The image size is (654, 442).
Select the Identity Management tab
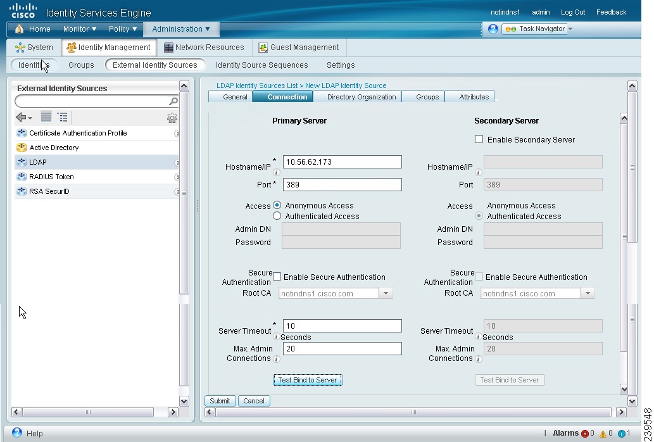[110, 47]
